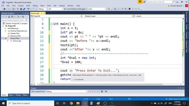This screenshot has width=189, height=106.
Task: Open the main() member dropdown
Action: click(x=159, y=16)
